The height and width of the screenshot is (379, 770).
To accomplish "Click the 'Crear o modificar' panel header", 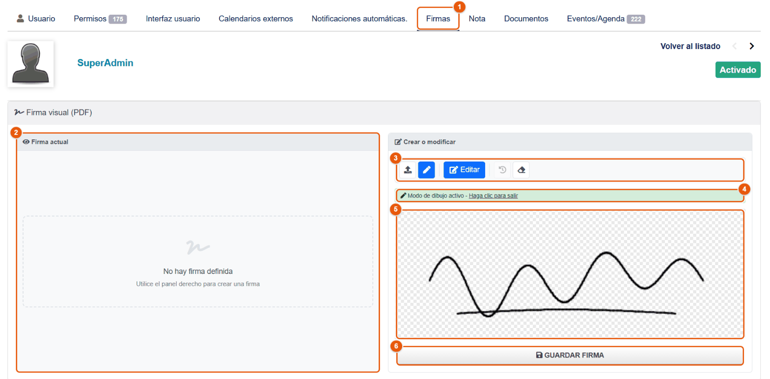I will [x=570, y=142].
